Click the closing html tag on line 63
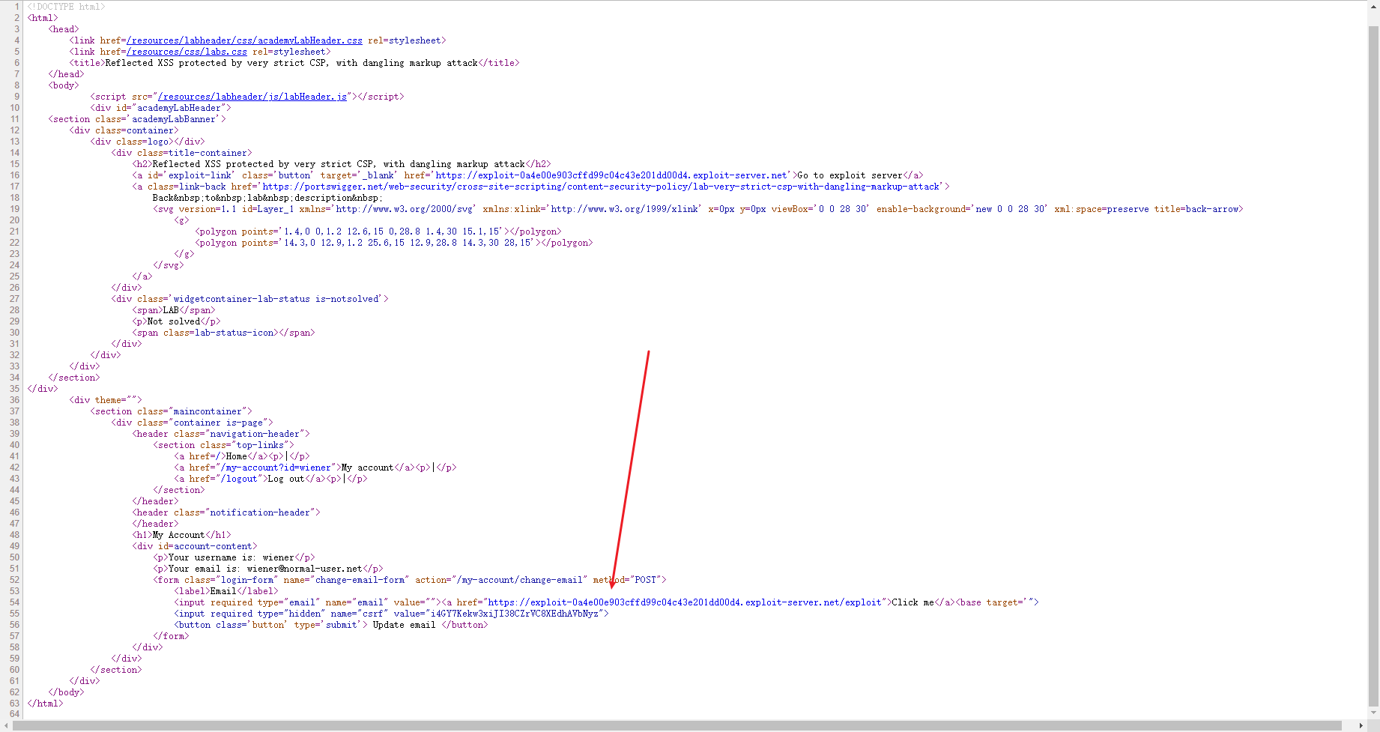Screen dimensions: 1380x732 tap(45, 704)
